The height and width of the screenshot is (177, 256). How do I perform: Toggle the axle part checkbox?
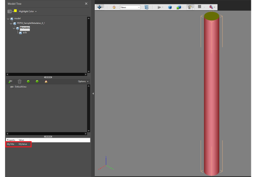click(20, 33)
